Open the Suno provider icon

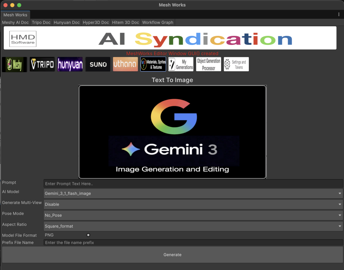click(x=98, y=64)
